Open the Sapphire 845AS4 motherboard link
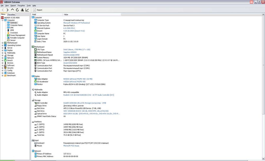Screen dimensions: 265x161 click(70, 52)
